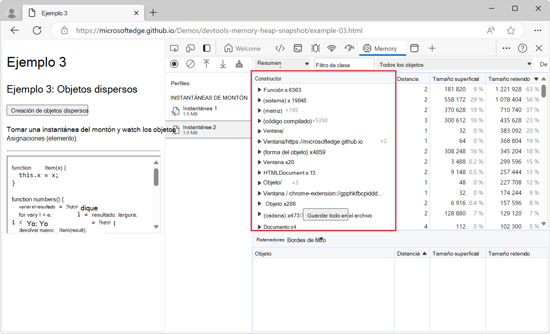Image resolution: width=550 pixels, height=334 pixels.
Task: Click the Filtro de clase input field
Action: [344, 65]
